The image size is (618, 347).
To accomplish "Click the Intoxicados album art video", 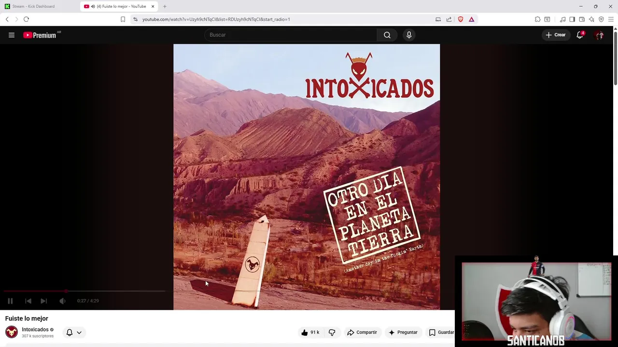I will click(x=307, y=177).
